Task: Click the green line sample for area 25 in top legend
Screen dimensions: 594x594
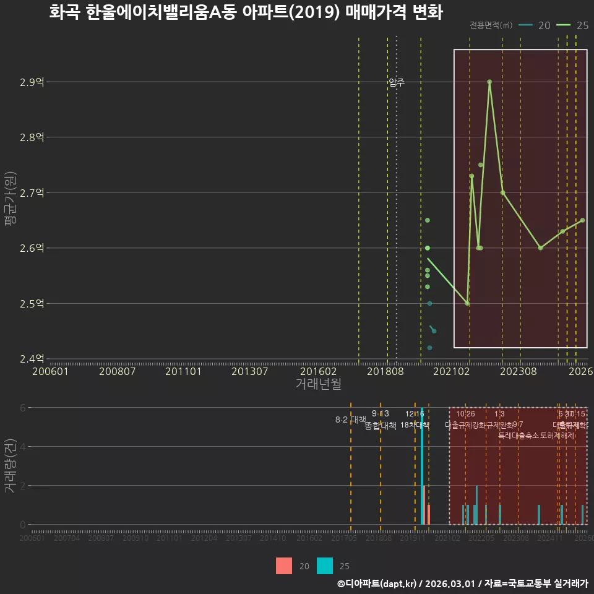Action: [563, 25]
